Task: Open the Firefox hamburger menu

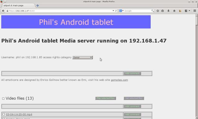Action: point(195,11)
